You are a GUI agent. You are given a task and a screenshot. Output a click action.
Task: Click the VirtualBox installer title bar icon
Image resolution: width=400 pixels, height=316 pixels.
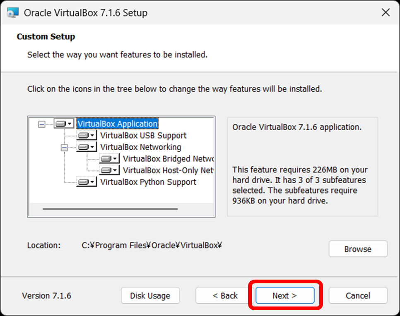13,12
